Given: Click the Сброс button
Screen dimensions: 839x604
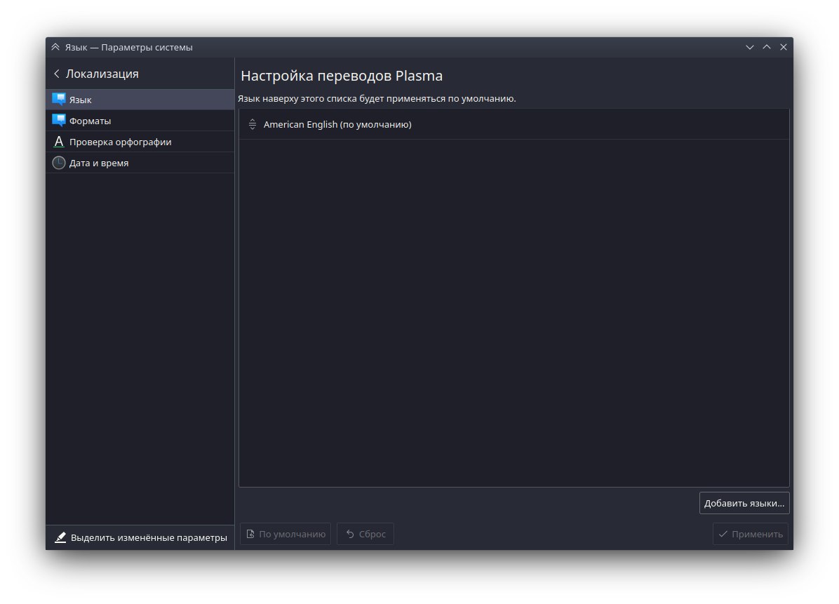Looking at the screenshot, I should [x=365, y=534].
